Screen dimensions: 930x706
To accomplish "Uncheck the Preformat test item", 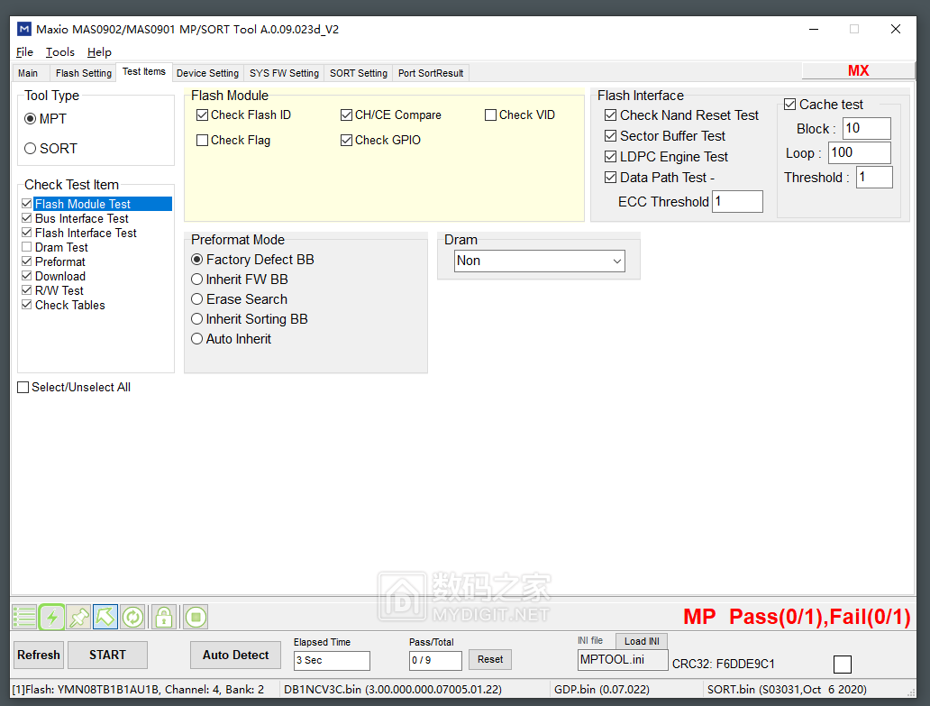I will pos(27,261).
